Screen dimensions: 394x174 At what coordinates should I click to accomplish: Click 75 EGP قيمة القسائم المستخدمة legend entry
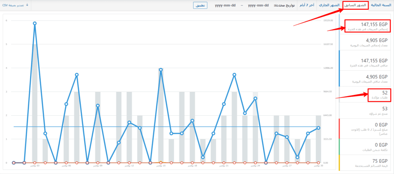pos(365,163)
